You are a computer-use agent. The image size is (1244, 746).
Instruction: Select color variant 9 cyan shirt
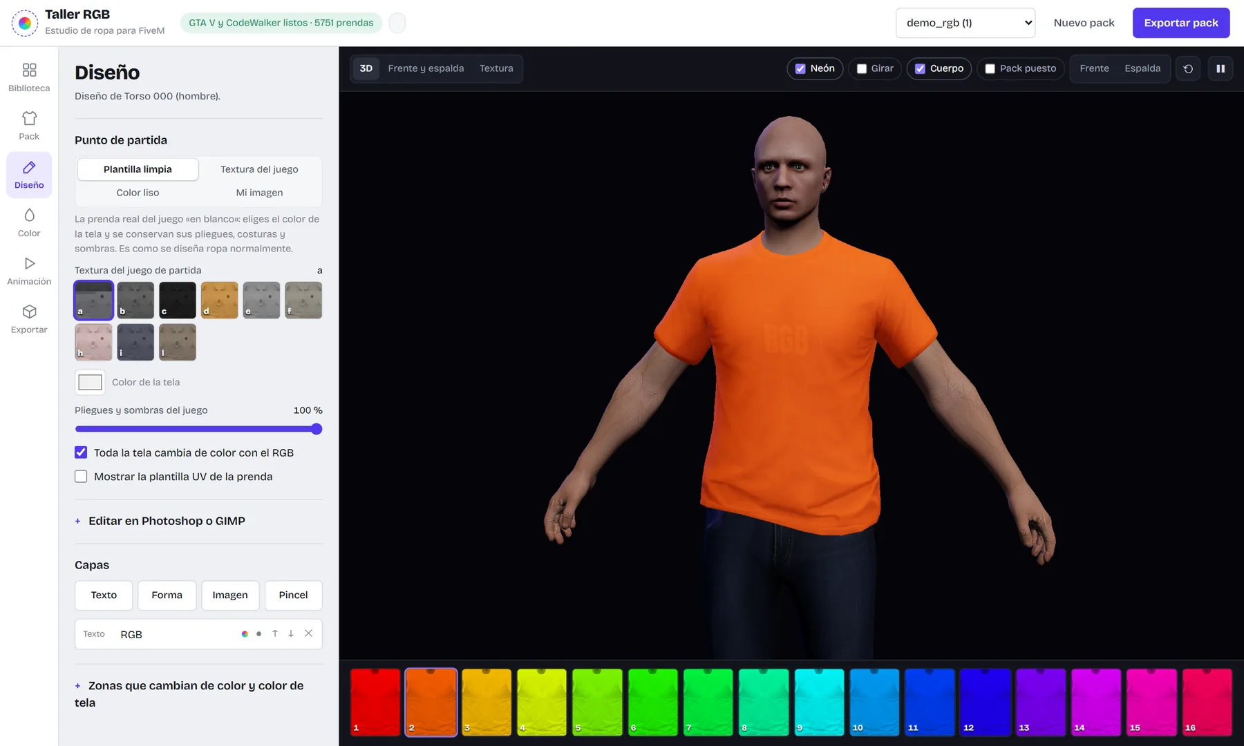(819, 702)
